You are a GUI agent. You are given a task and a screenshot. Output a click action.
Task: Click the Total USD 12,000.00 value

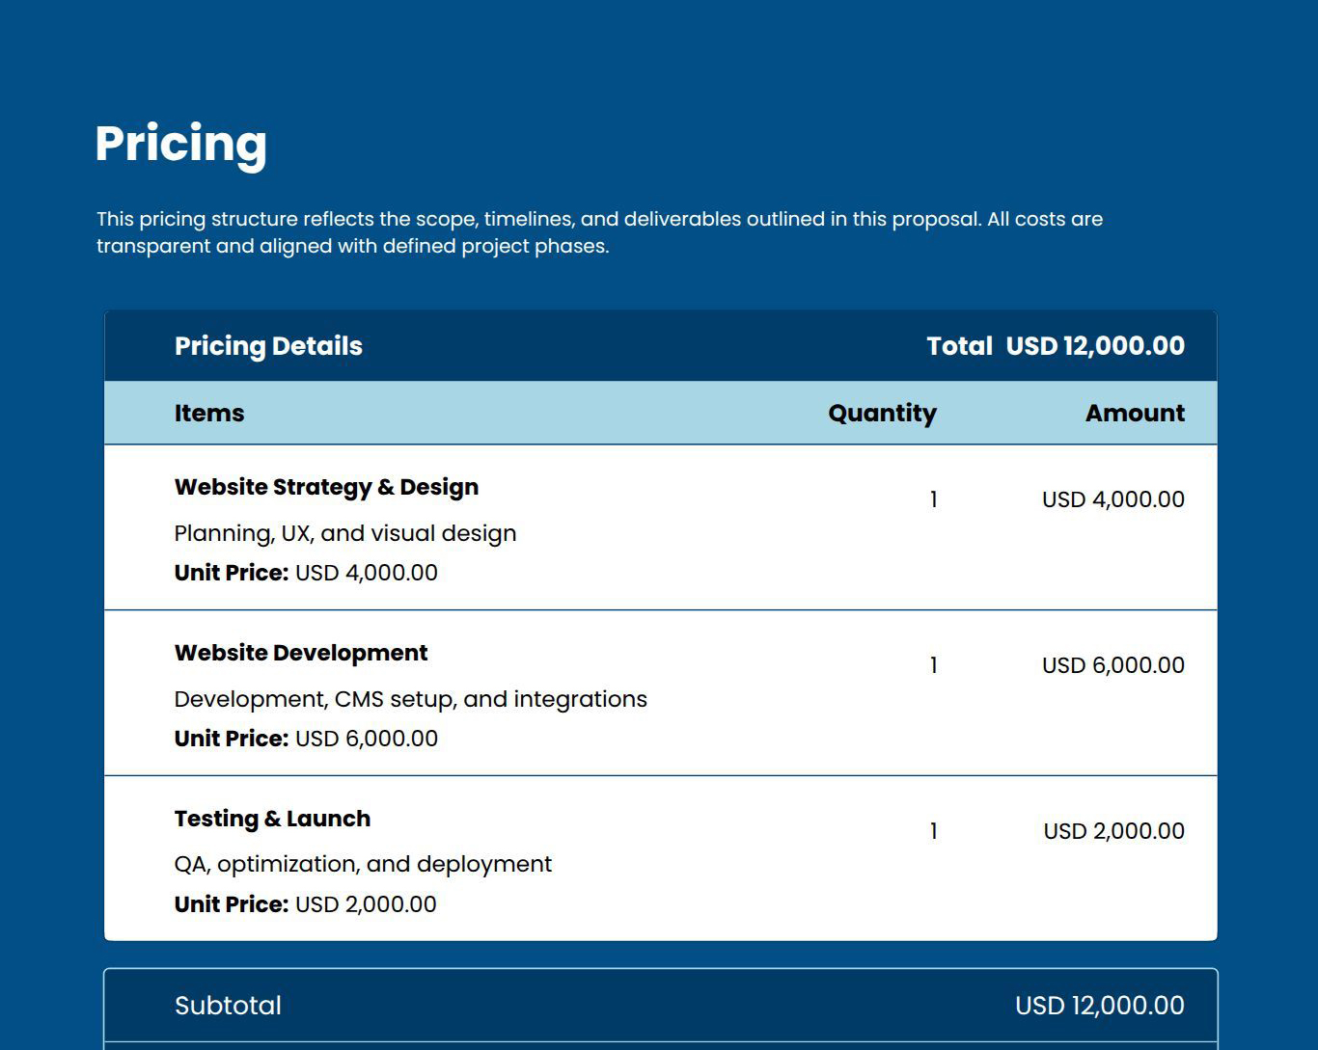tap(1056, 345)
